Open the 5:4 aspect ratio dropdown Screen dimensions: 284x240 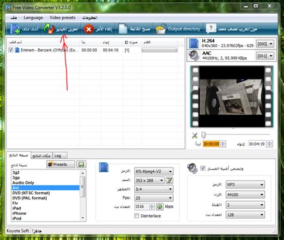click(153, 189)
